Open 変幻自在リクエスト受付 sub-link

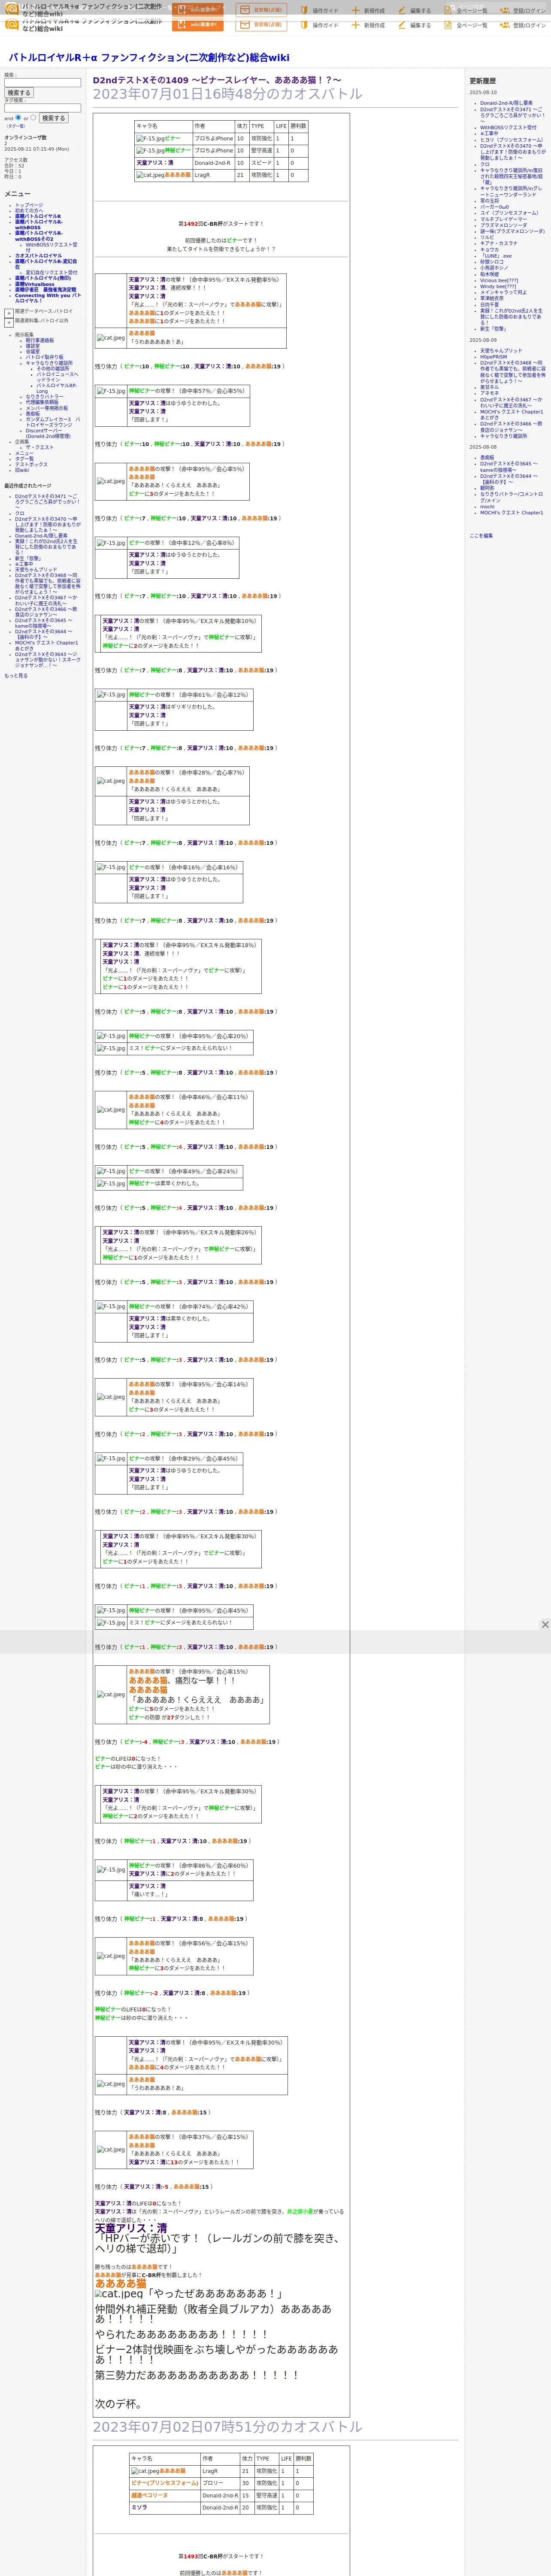click(x=51, y=272)
